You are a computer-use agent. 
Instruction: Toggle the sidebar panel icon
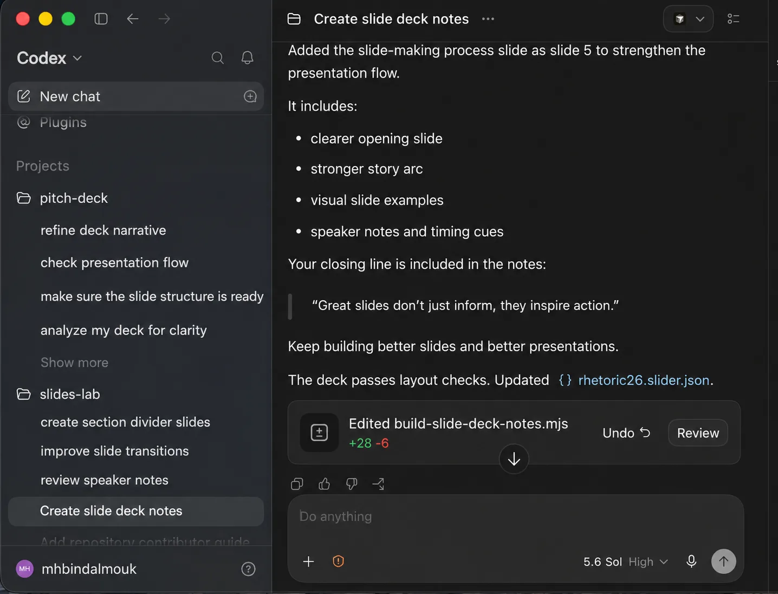[101, 19]
